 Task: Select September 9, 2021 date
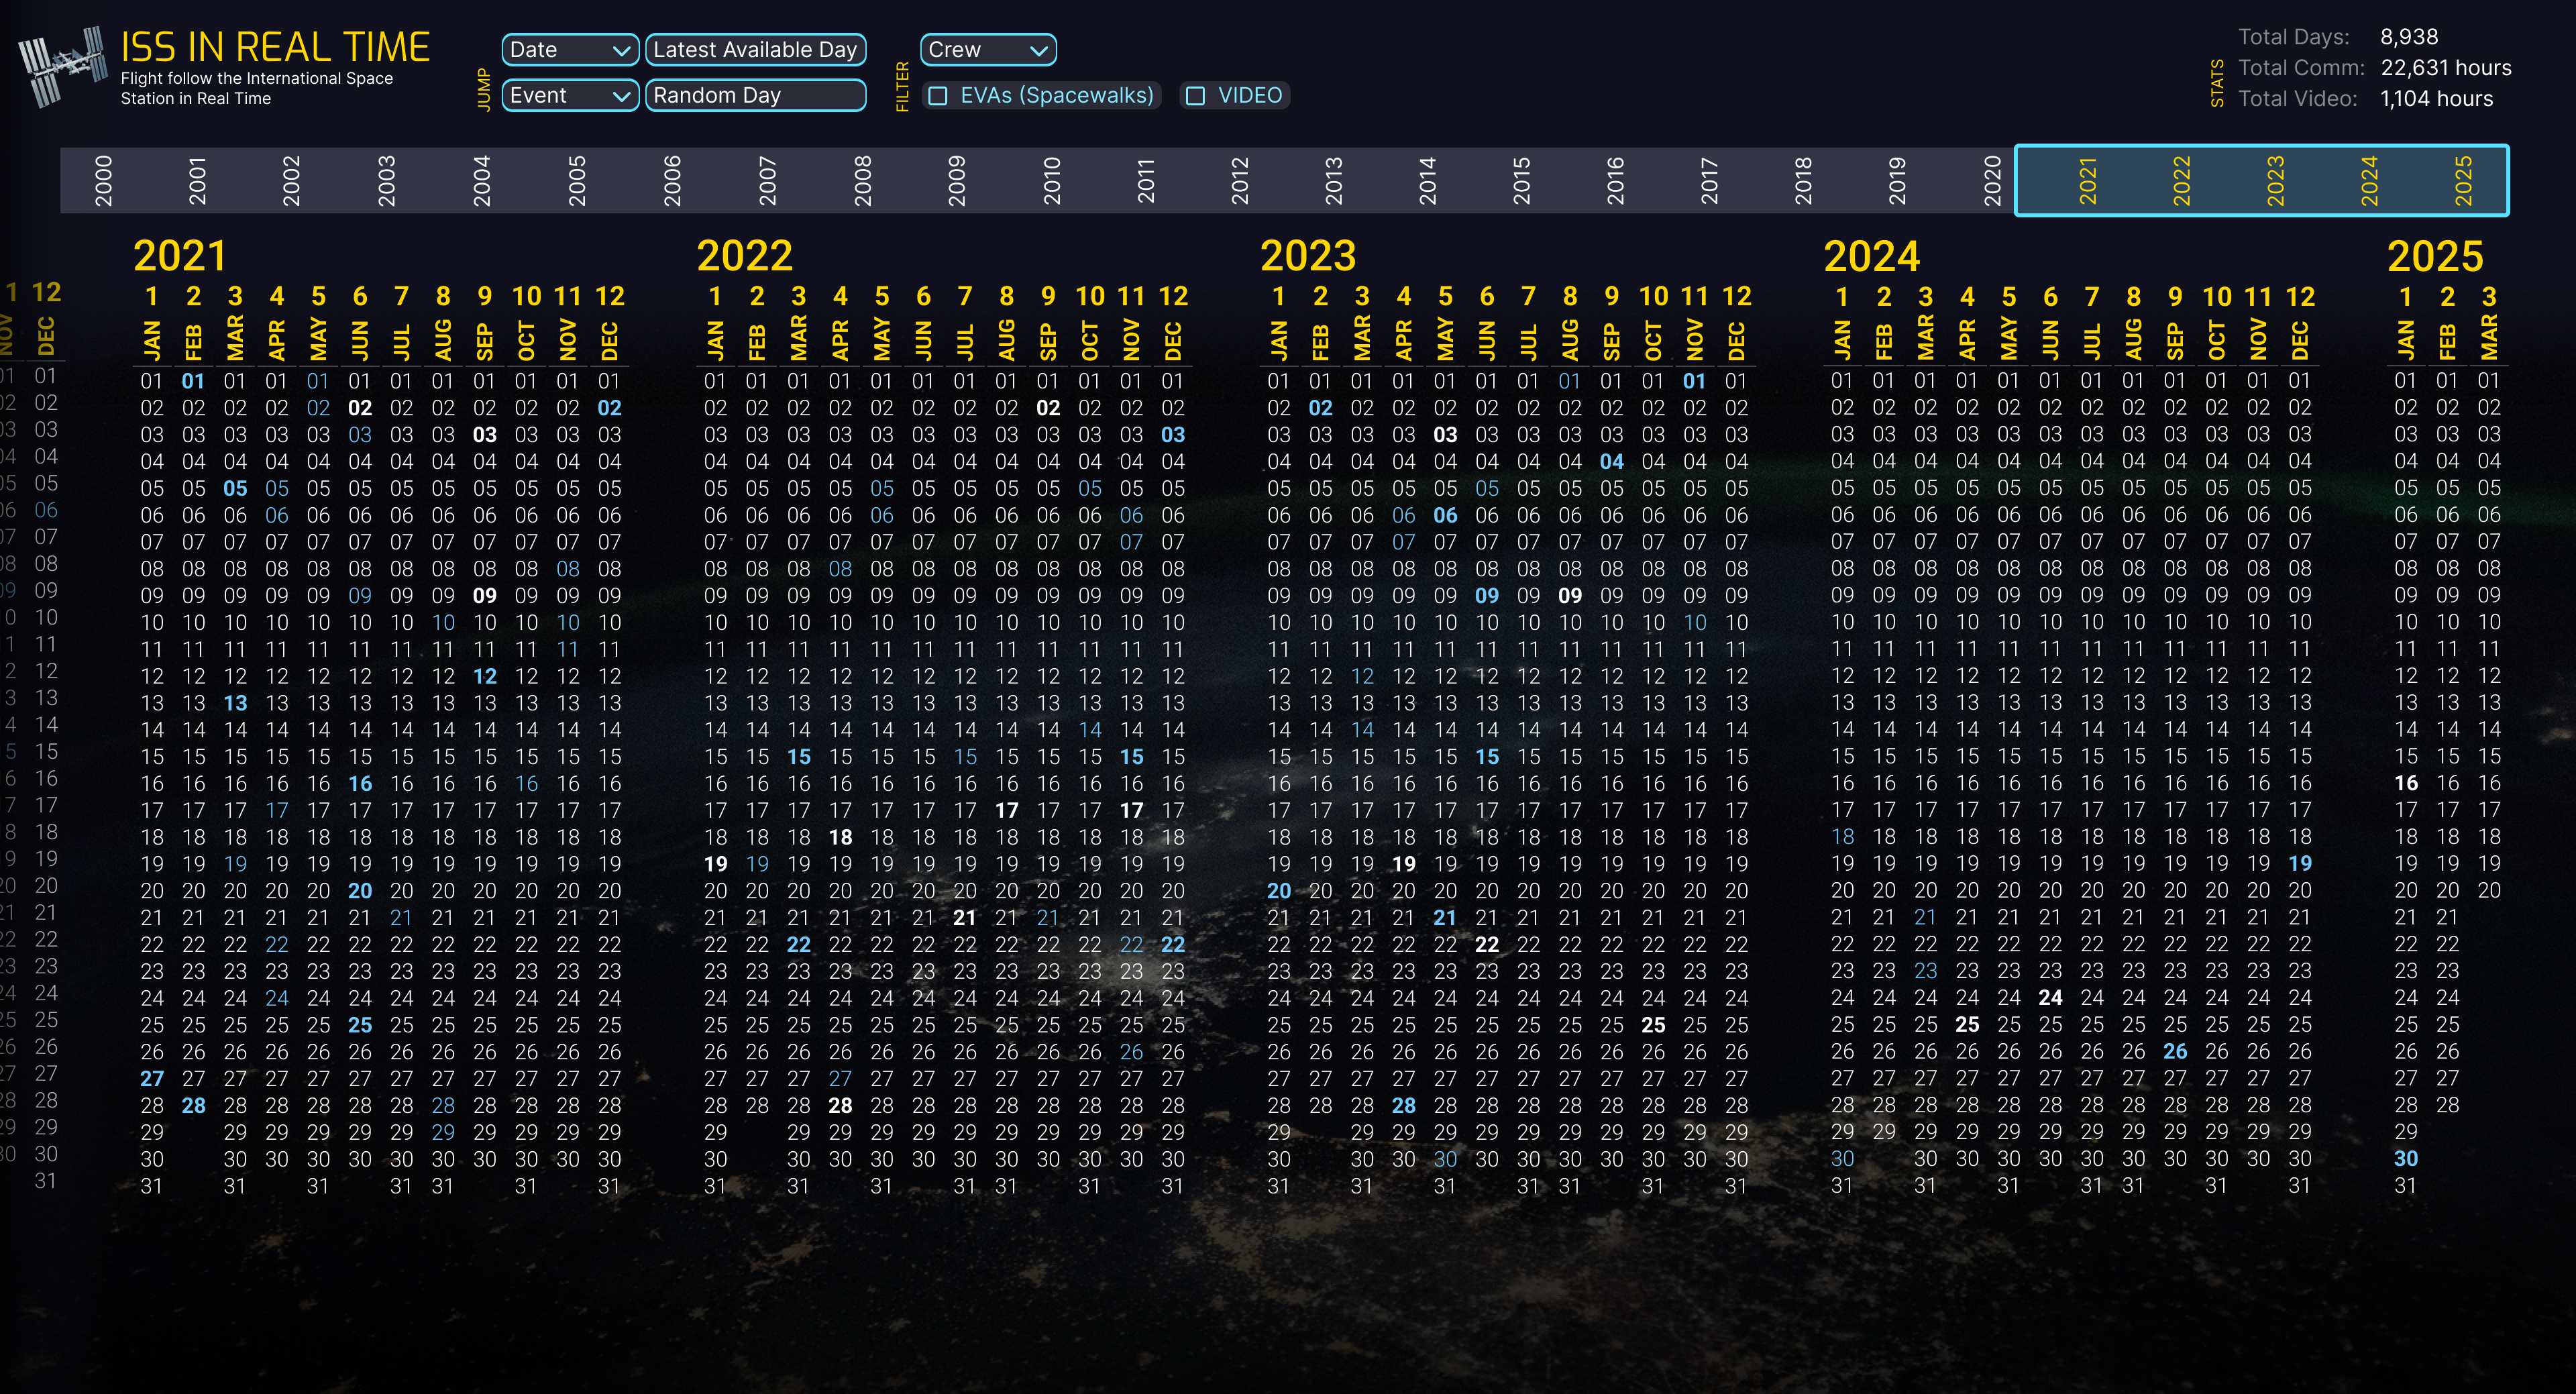485,596
